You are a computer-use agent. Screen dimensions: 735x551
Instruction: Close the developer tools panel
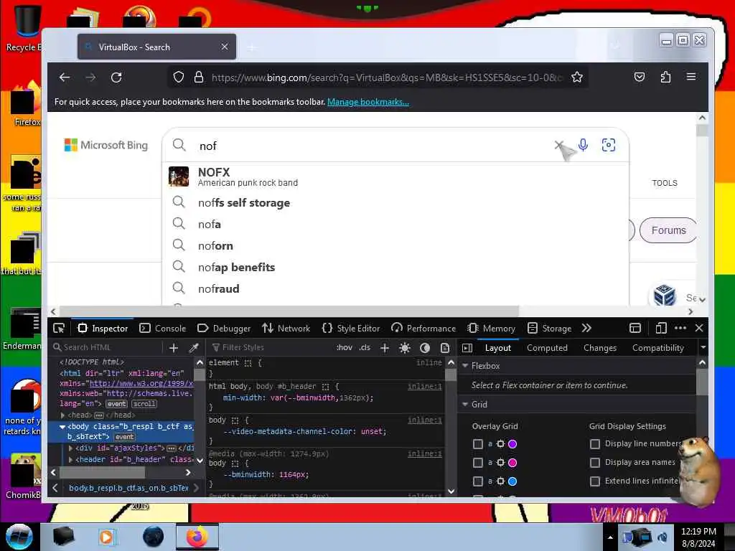pyautogui.click(x=699, y=328)
